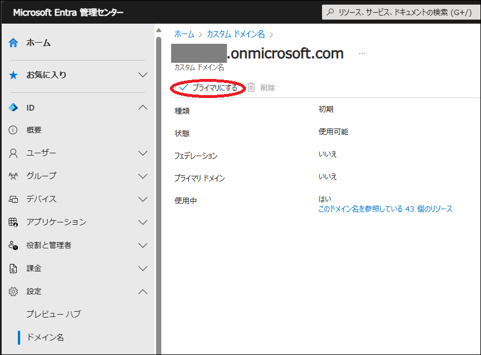Image resolution: width=481 pixels, height=355 pixels.
Task: Open 設定 via the gear icon
Action: tap(13, 292)
